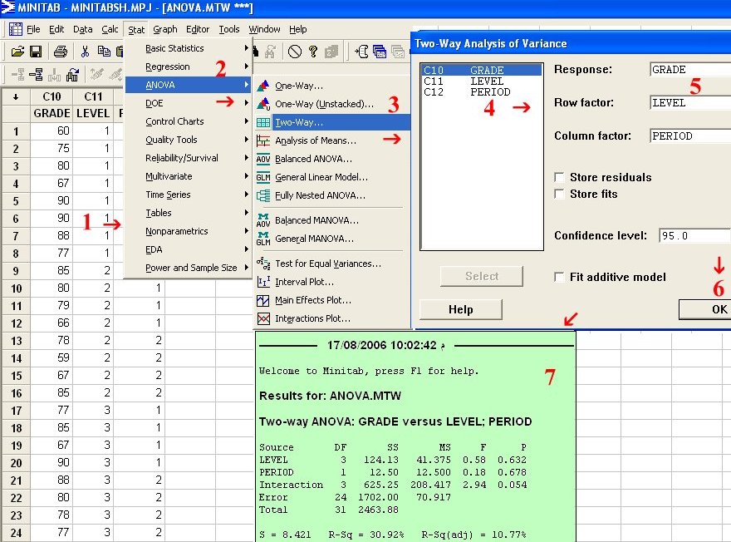
Task: Click the Copy icon in the toolbar
Action: (x=104, y=52)
